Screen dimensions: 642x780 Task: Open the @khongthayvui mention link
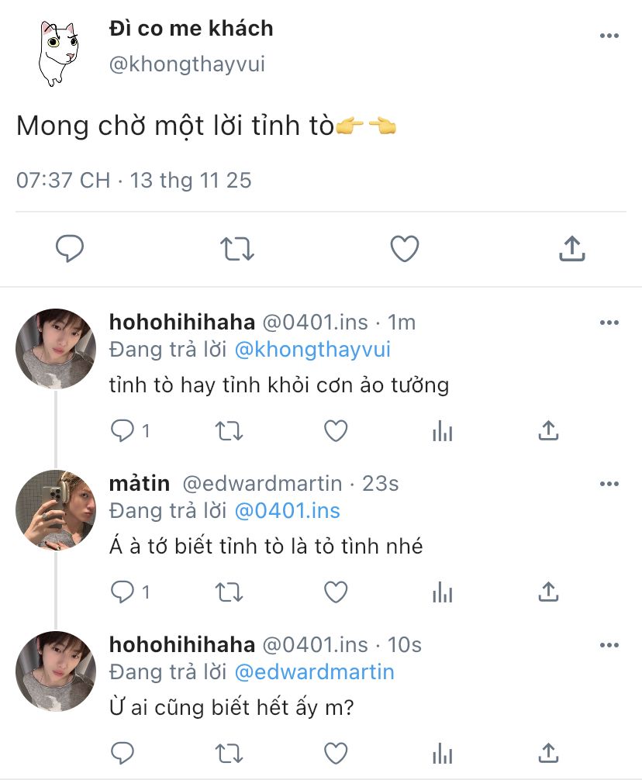pyautogui.click(x=312, y=350)
